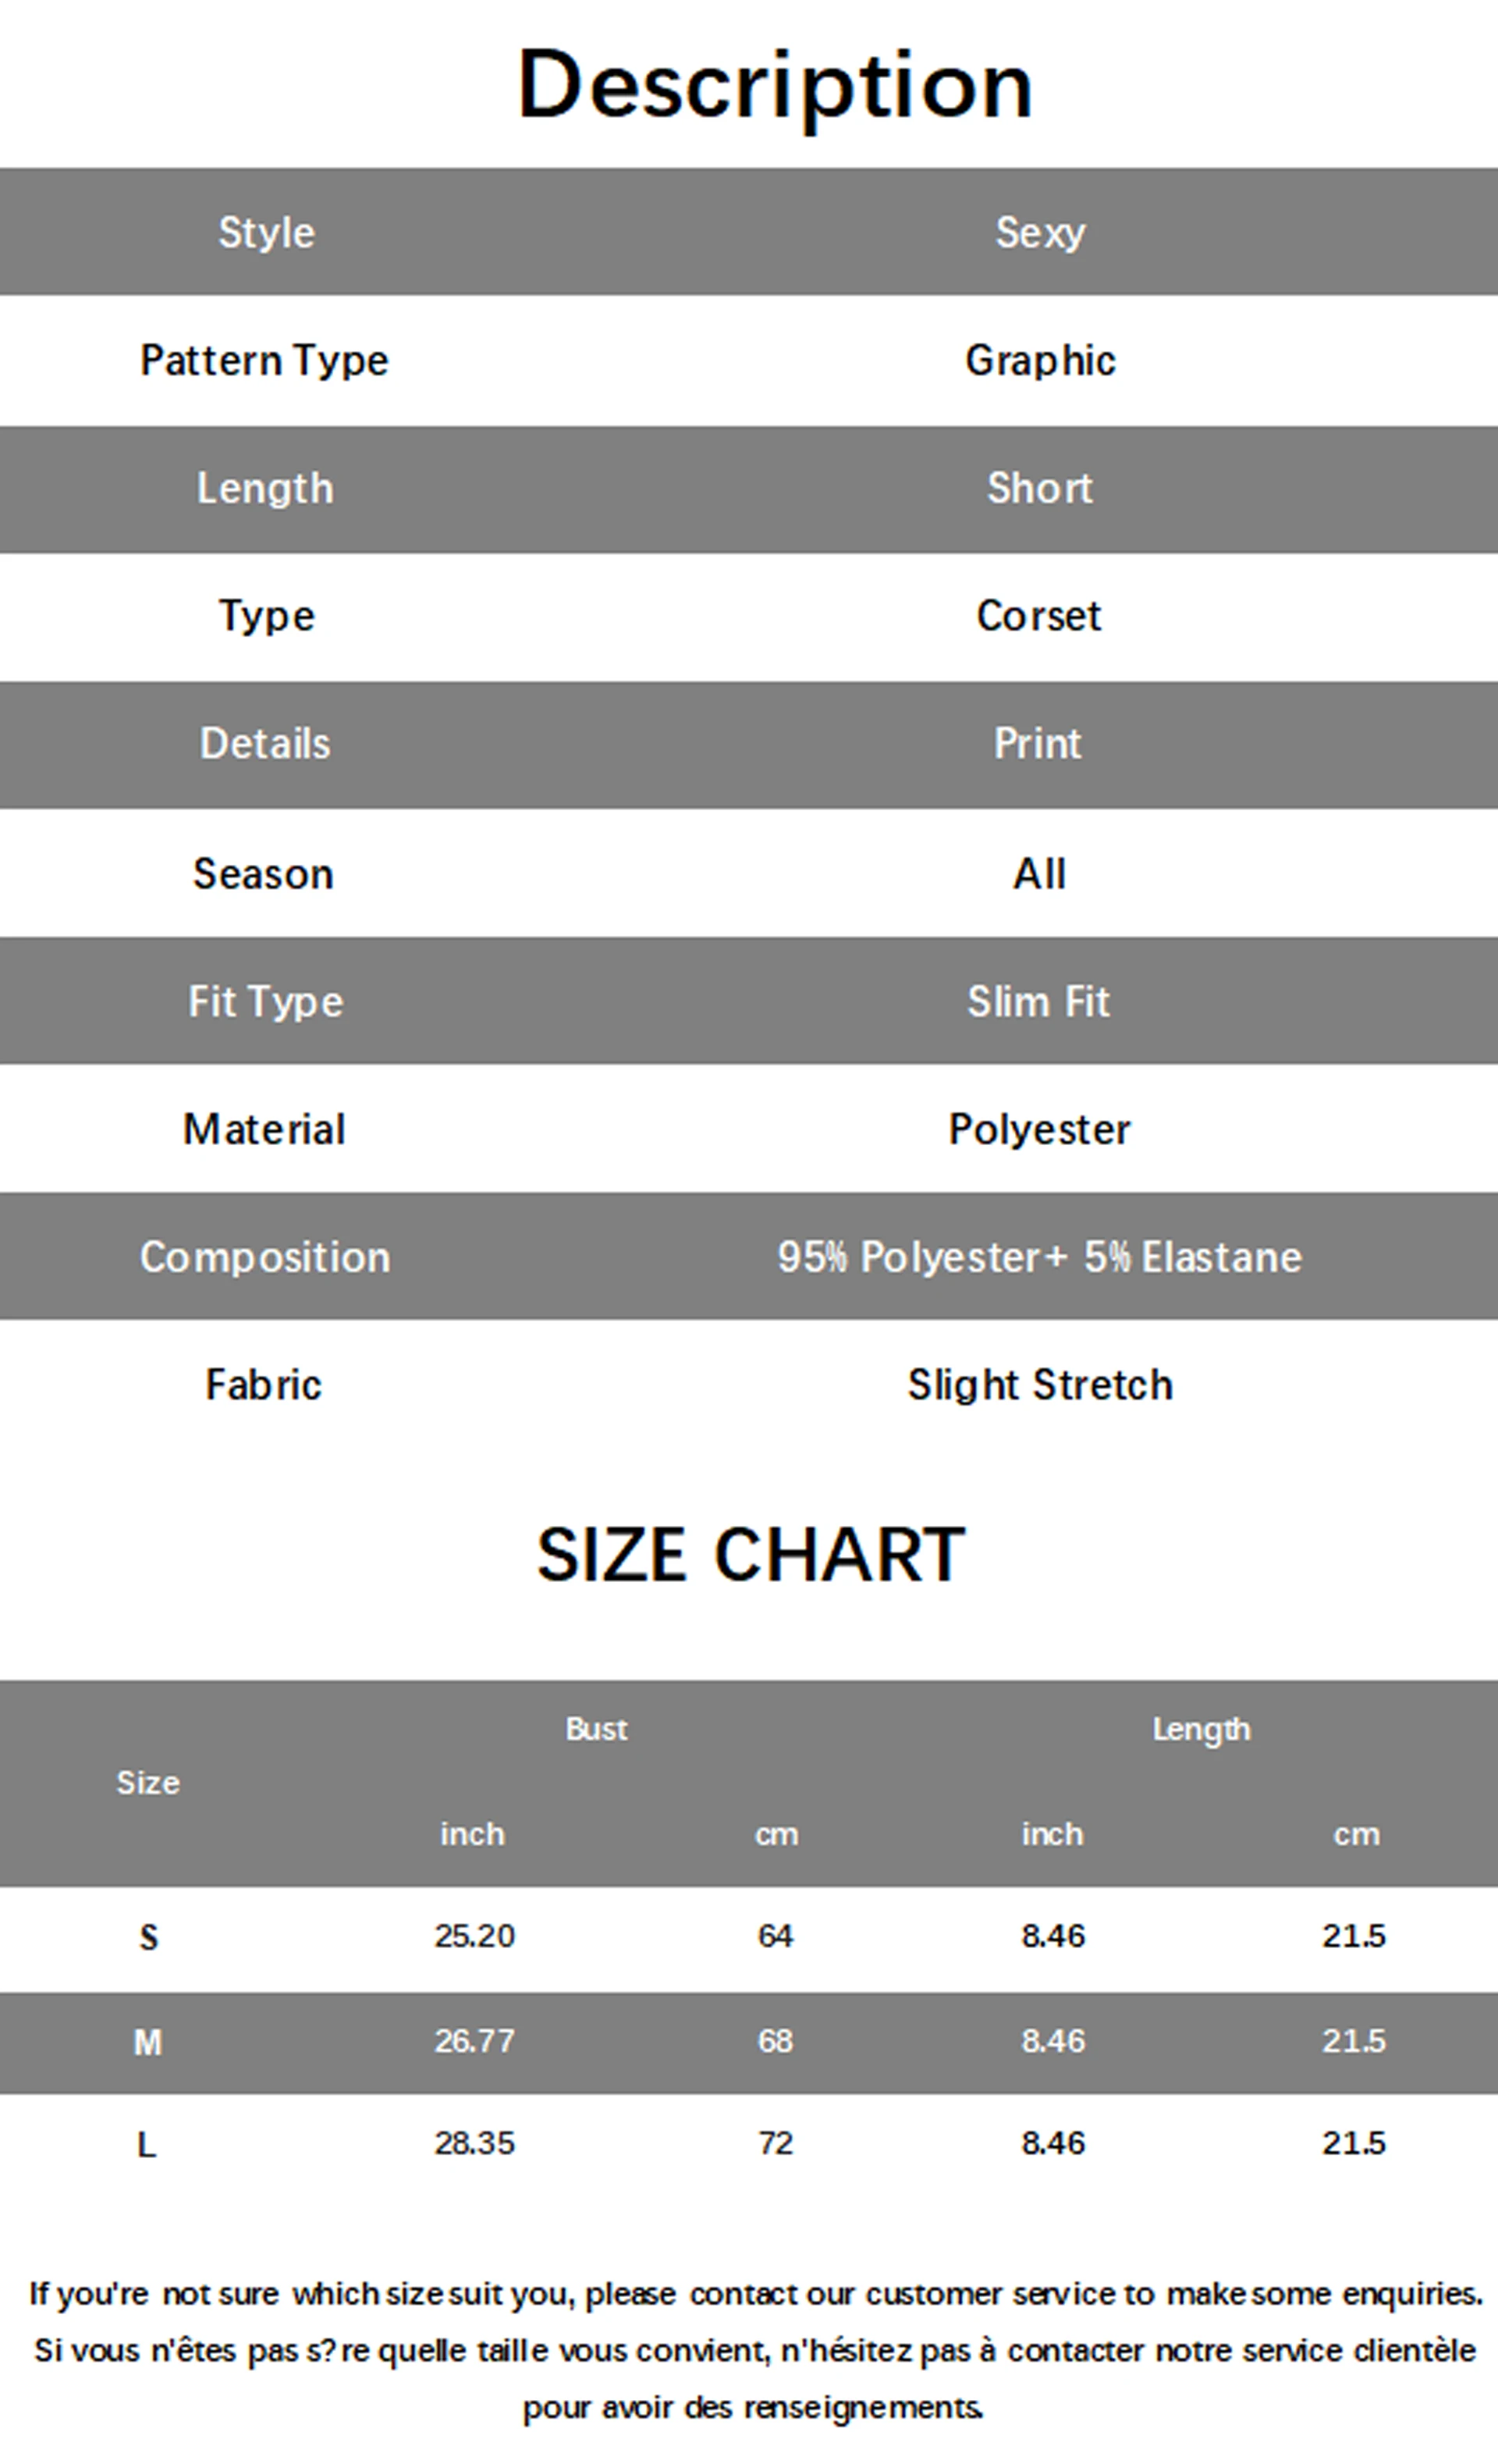Click the SIZE CHART heading
Viewport: 1498px width, 2464px height.
751,1556
